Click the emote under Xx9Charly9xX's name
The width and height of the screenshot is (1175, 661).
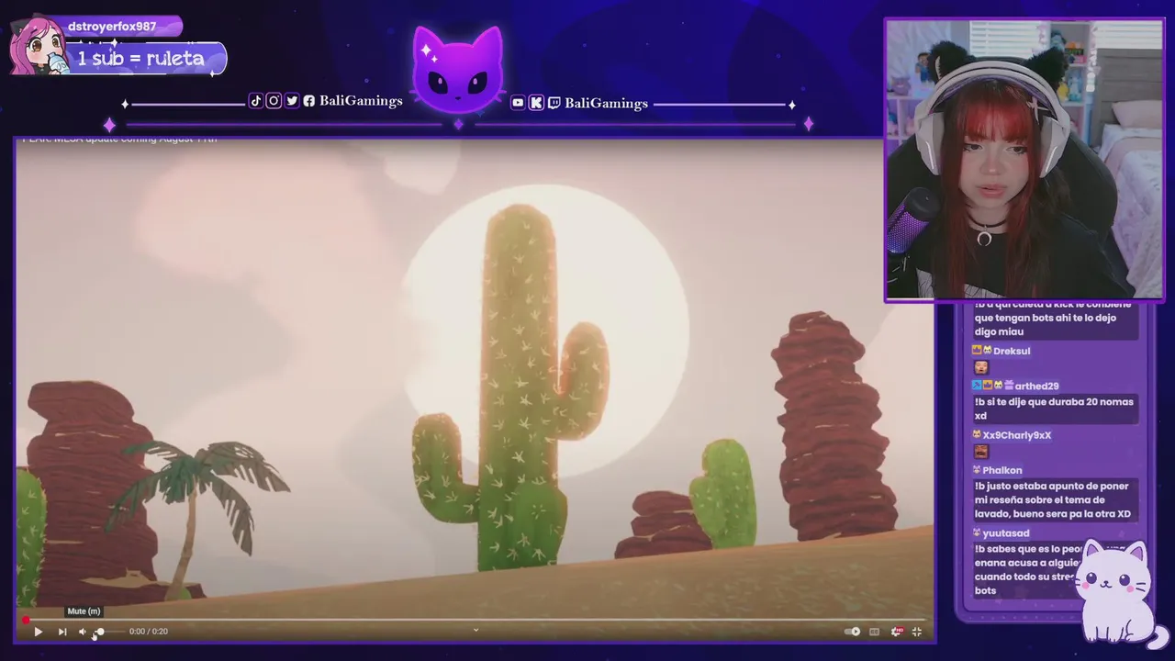click(x=980, y=452)
